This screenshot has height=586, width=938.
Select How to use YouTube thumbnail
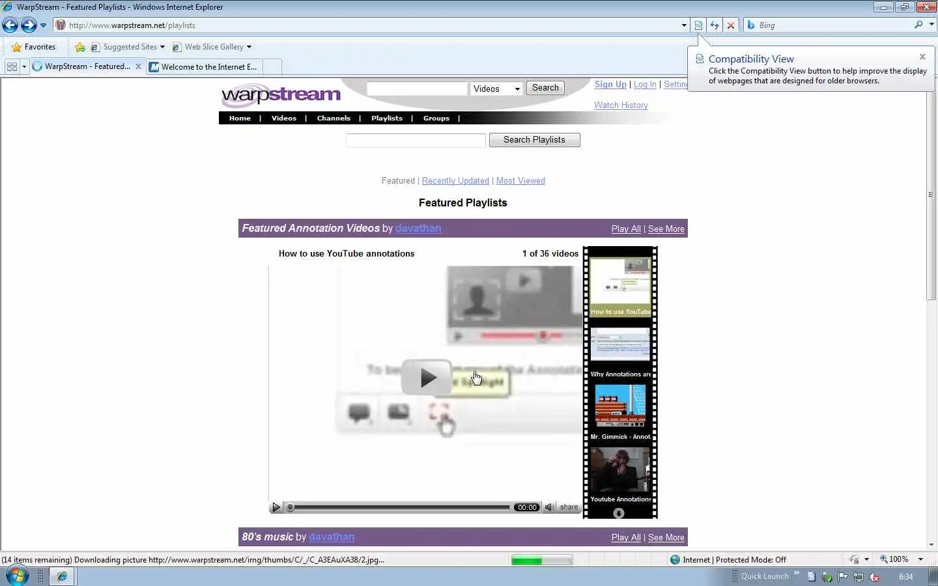tap(620, 287)
